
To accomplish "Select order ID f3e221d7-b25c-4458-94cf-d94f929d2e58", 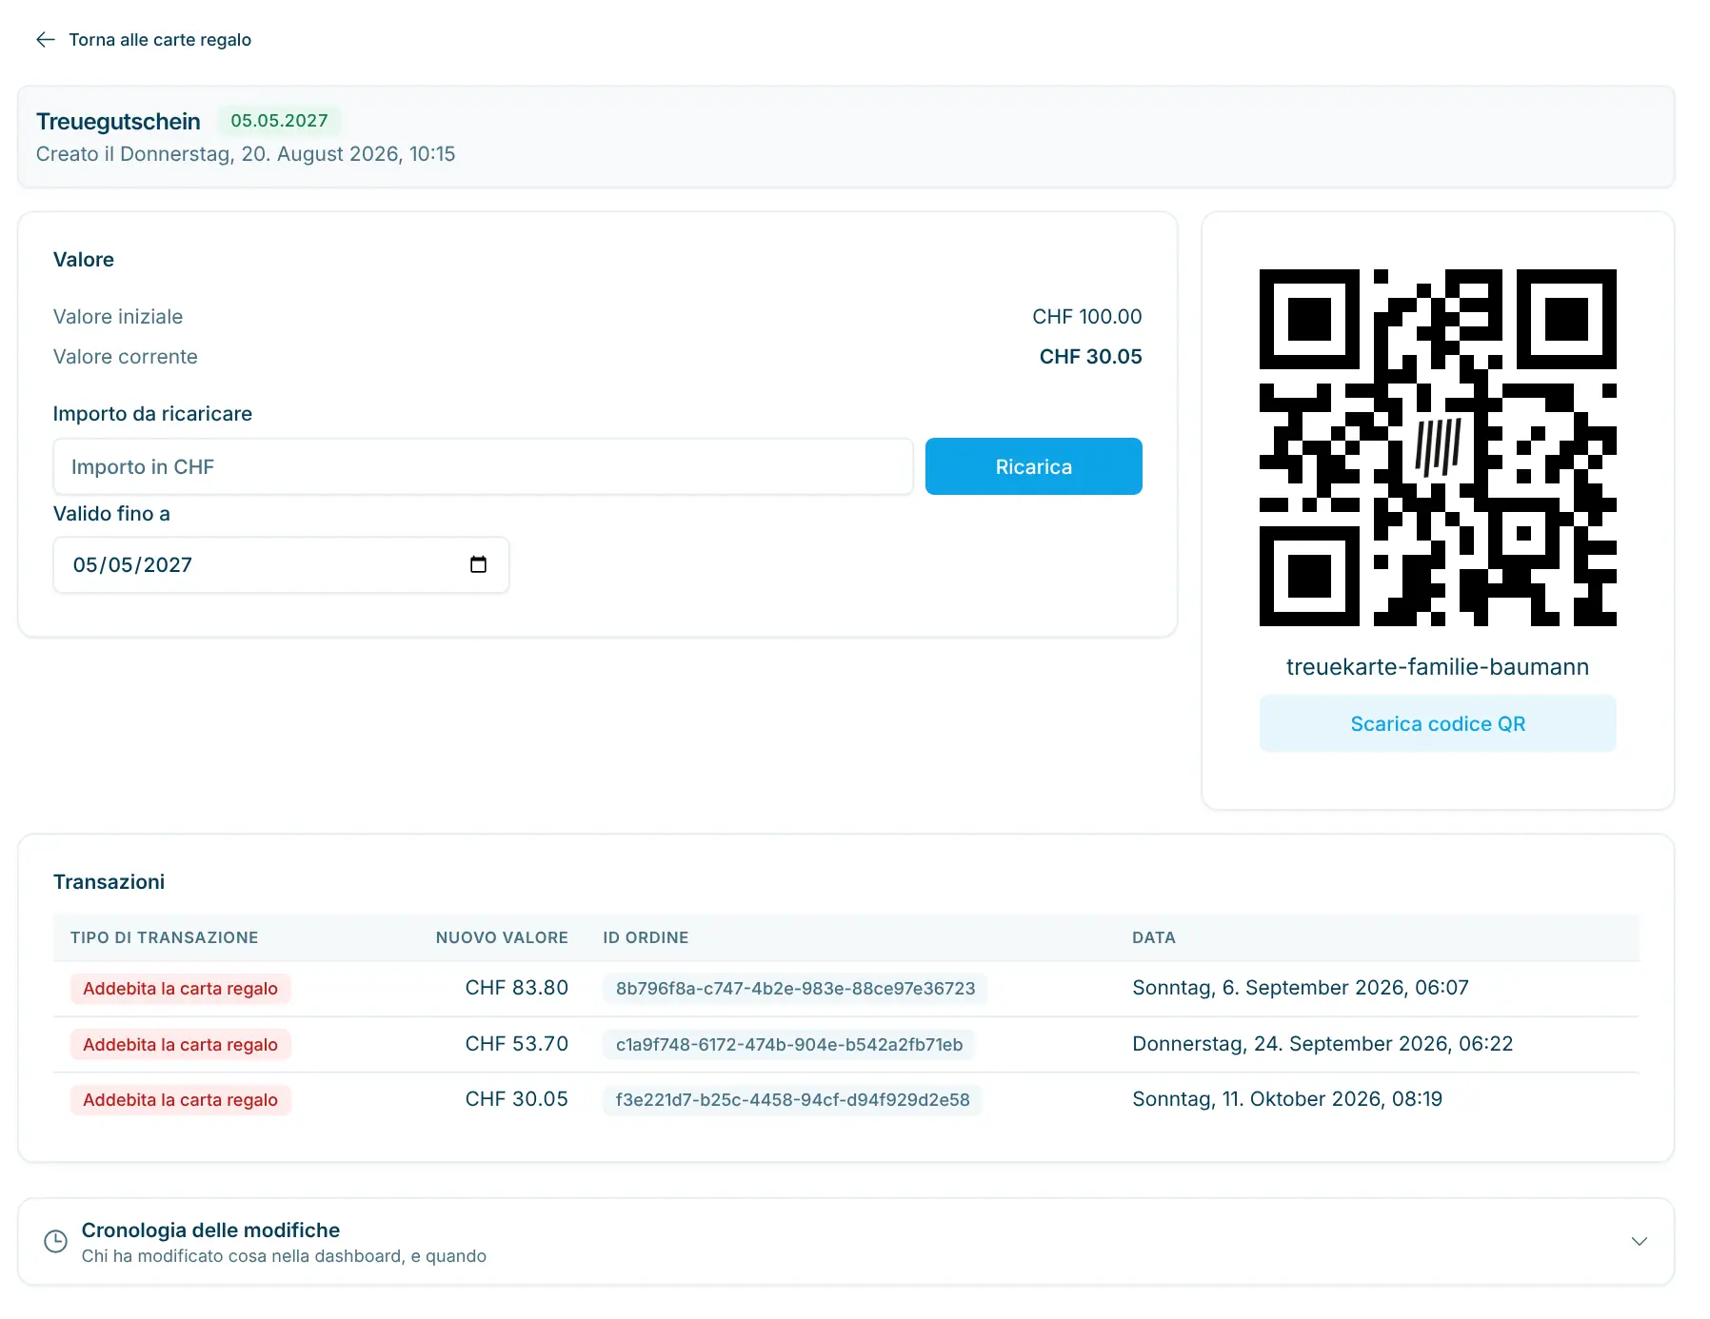I will 792,1099.
